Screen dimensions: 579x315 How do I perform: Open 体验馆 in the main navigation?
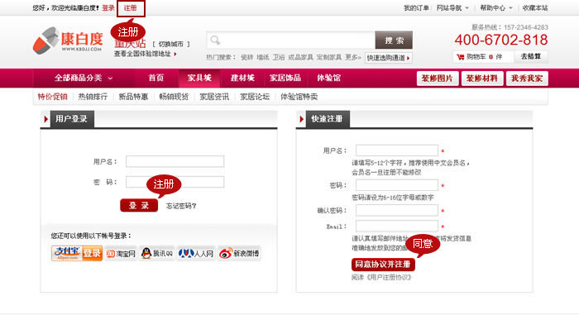click(x=328, y=78)
